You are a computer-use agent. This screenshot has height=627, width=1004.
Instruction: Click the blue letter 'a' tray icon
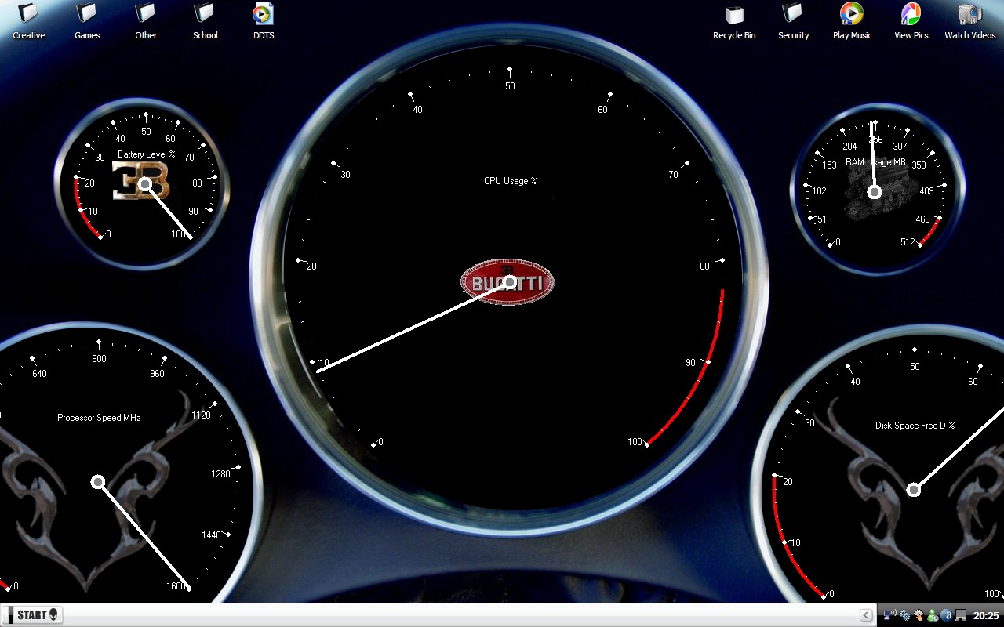[x=947, y=615]
